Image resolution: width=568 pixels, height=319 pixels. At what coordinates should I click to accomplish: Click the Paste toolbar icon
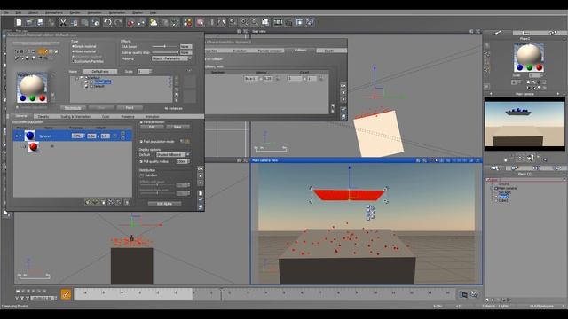tap(84, 22)
